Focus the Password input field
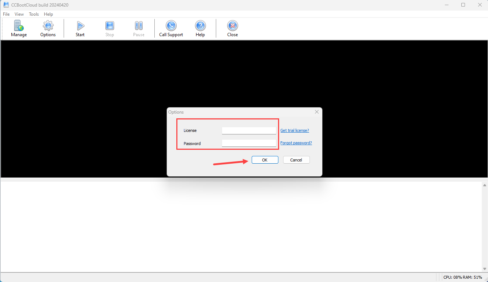 tap(249, 143)
